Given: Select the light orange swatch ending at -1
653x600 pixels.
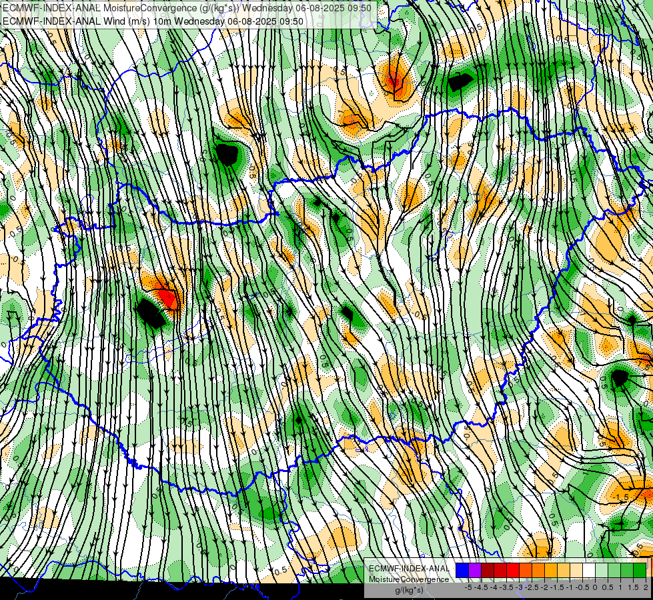Looking at the screenshot, I should coord(564,570).
